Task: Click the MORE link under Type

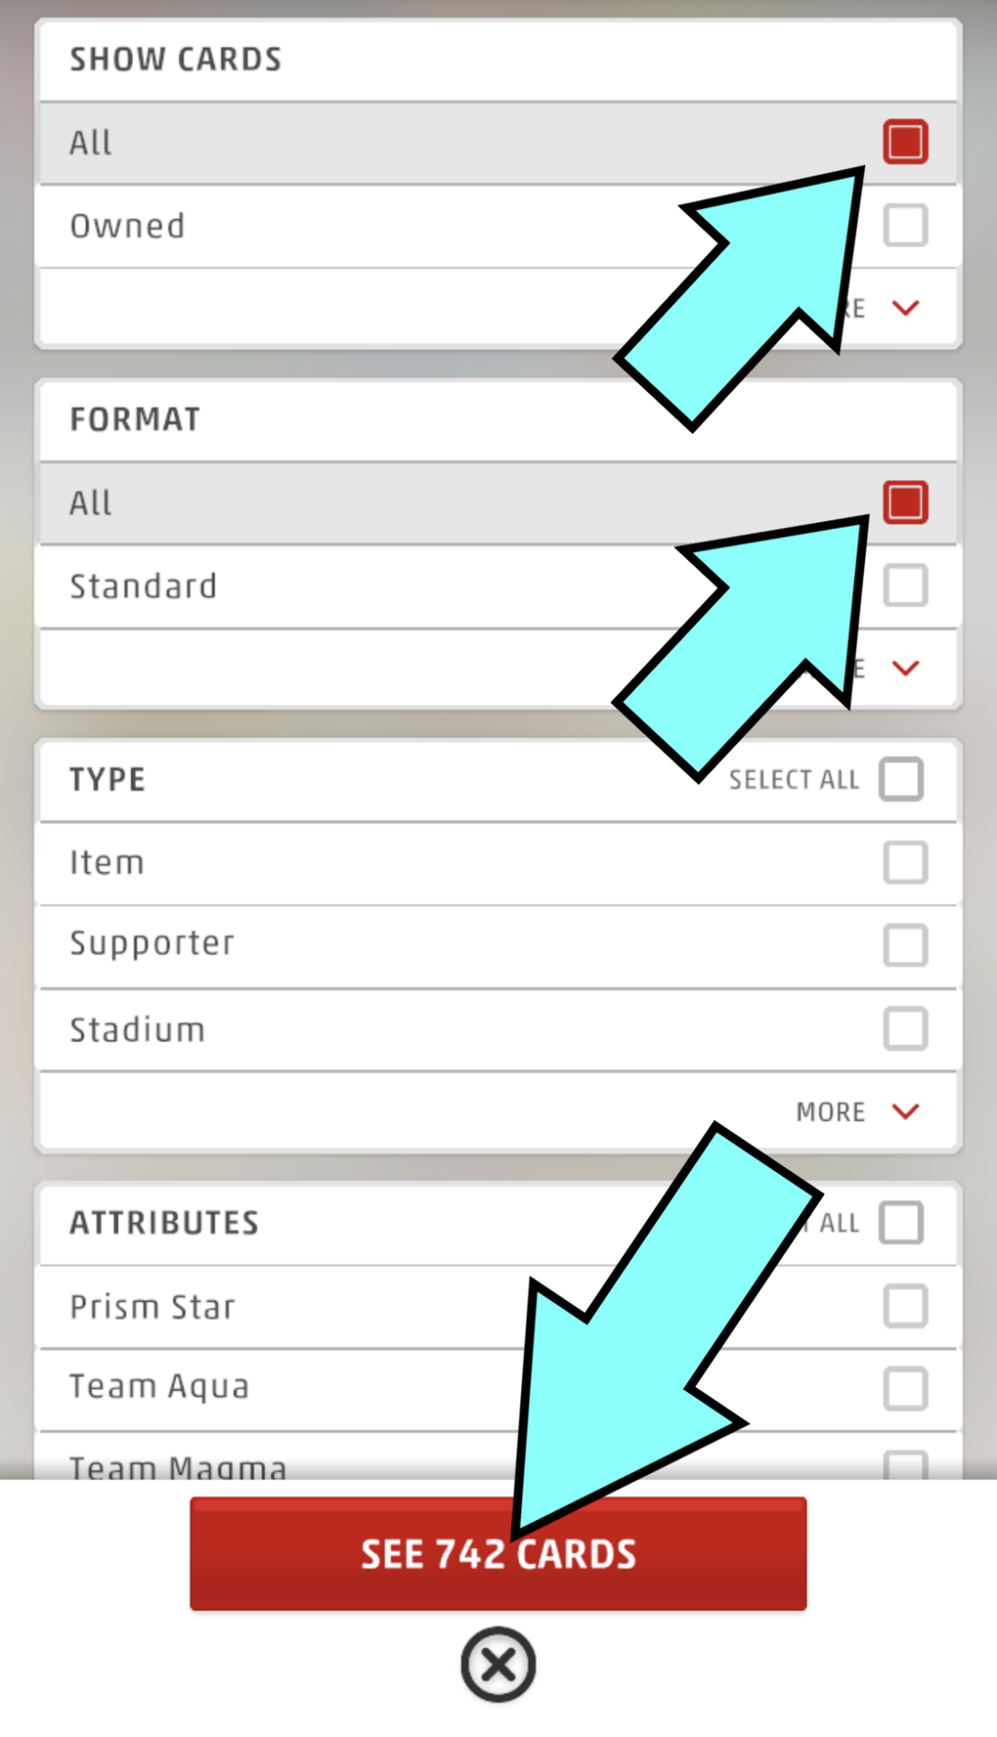Action: [831, 1112]
